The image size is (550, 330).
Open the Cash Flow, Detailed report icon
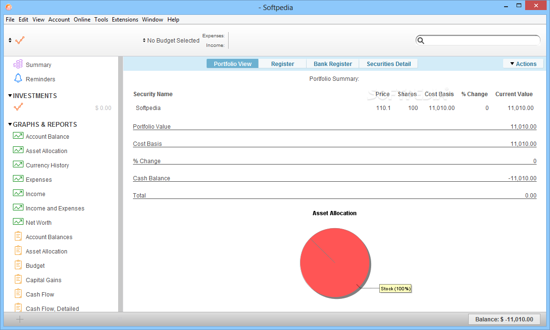[18, 308]
